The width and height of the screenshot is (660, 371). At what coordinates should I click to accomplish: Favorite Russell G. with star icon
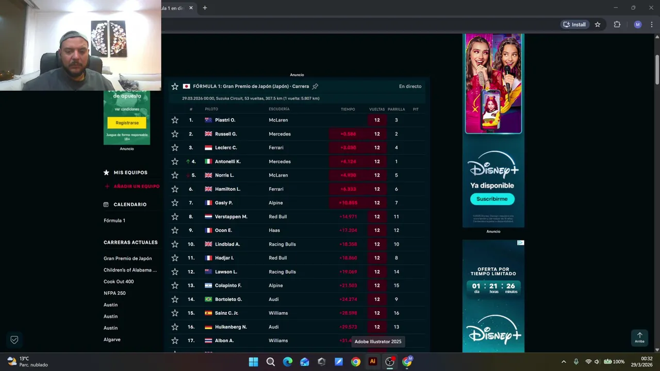coord(175,134)
